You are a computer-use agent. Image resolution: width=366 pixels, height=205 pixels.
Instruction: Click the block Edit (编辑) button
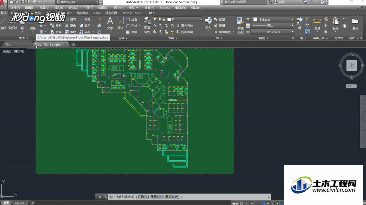tap(219, 26)
